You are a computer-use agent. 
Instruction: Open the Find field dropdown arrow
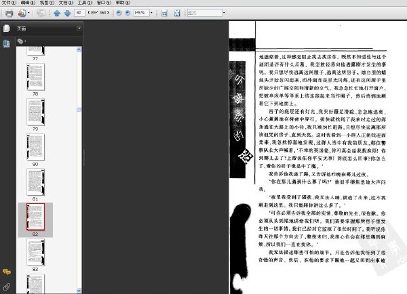[224, 13]
